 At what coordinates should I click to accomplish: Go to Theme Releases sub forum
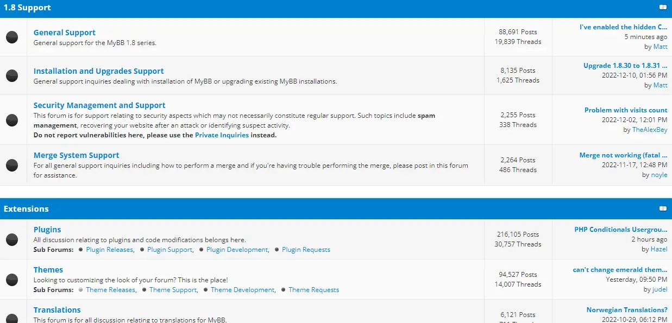111,290
